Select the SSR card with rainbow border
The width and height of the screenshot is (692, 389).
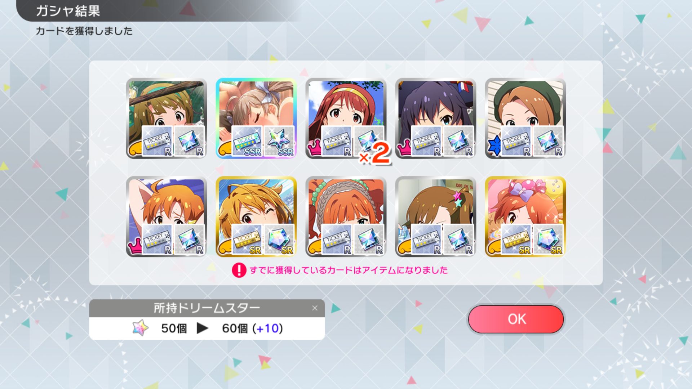point(256,118)
